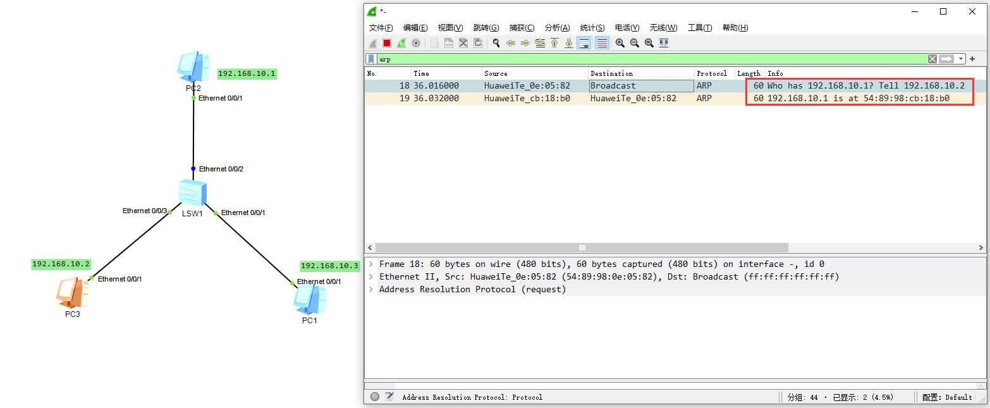Viewport: 990px width, 408px height.
Task: Open the 统计(S) menu
Action: click(x=592, y=28)
